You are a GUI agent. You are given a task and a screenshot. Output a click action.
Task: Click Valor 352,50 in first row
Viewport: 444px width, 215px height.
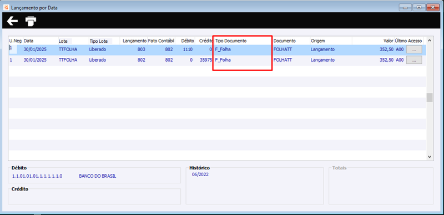coord(386,49)
